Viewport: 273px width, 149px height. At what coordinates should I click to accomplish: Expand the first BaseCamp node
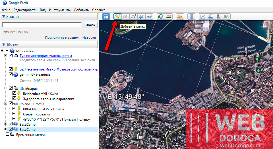click(x=6, y=124)
